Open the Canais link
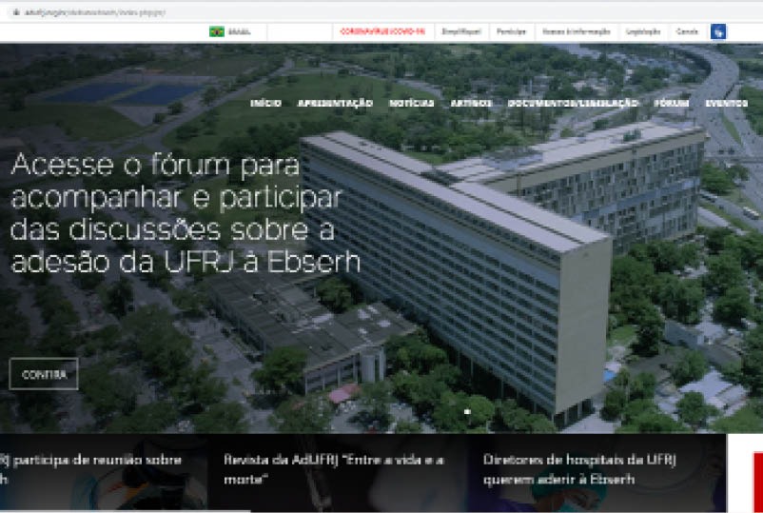This screenshot has height=513, width=763. click(687, 31)
